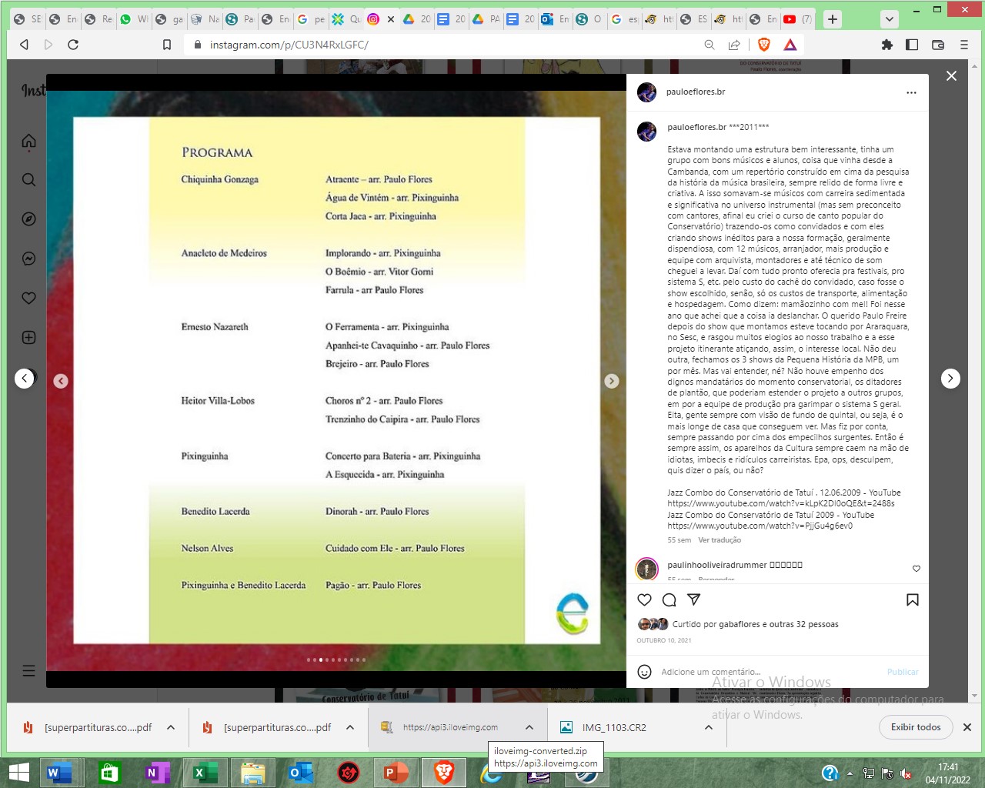985x788 pixels.
Task: Expand options for iloveimg download item
Action: 529,727
